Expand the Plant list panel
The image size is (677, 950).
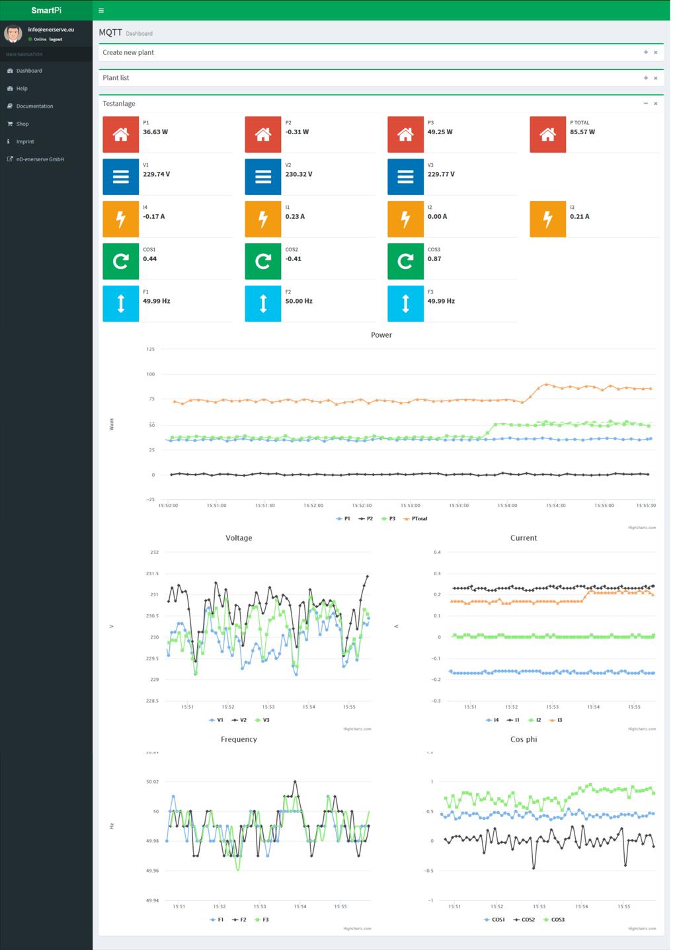[645, 78]
